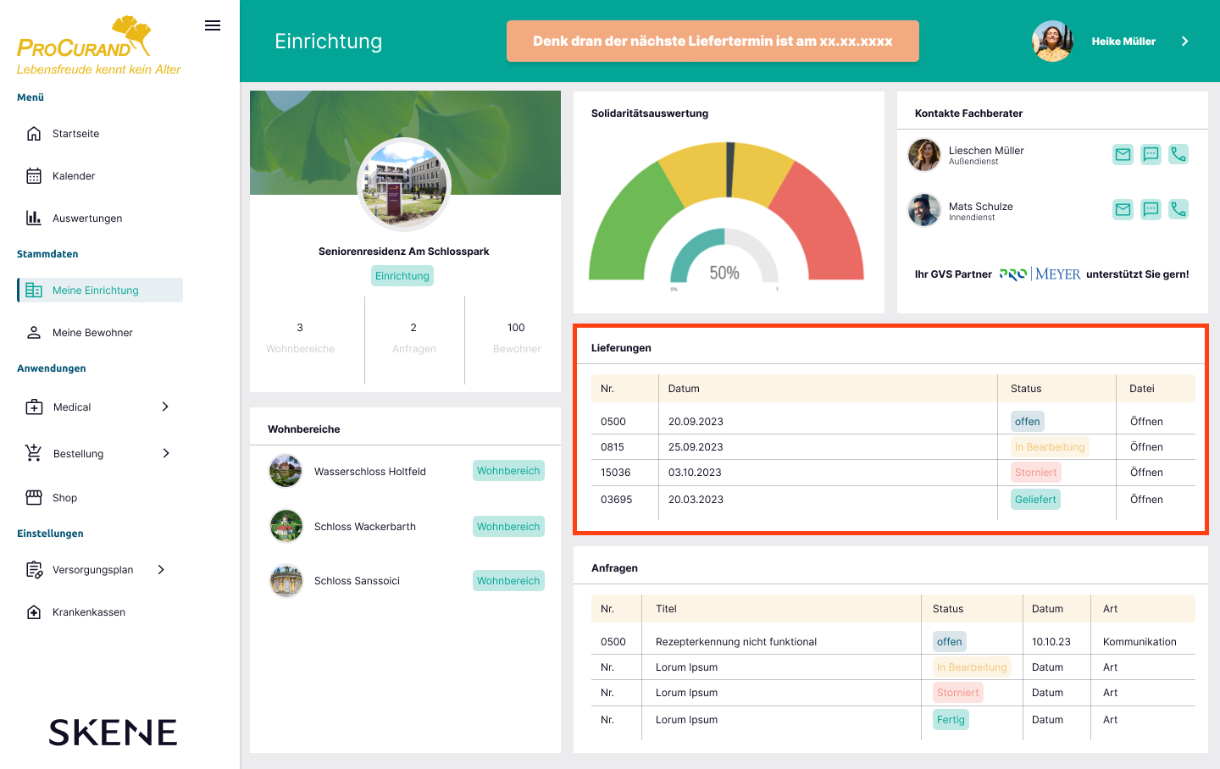Expand the Medical submenu arrow
Image resolution: width=1220 pixels, height=769 pixels.
click(x=165, y=407)
